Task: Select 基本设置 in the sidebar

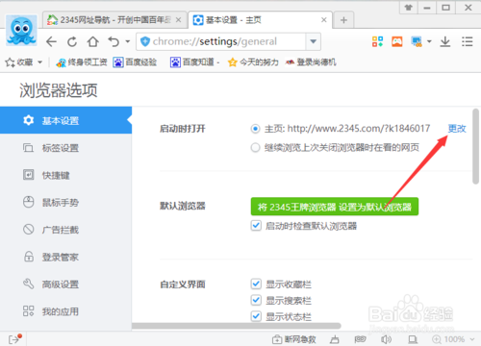Action: pos(65,120)
